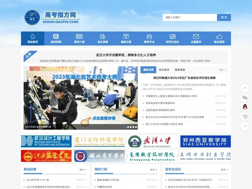Click the QQ penguin icon on side toolbar
The height and width of the screenshot is (189, 252).
245,107
